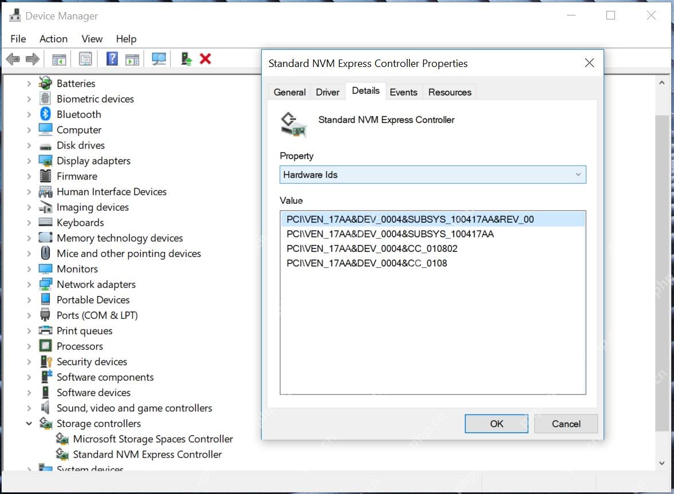Click the Firmware chip icon
The width and height of the screenshot is (674, 494).
click(45, 176)
